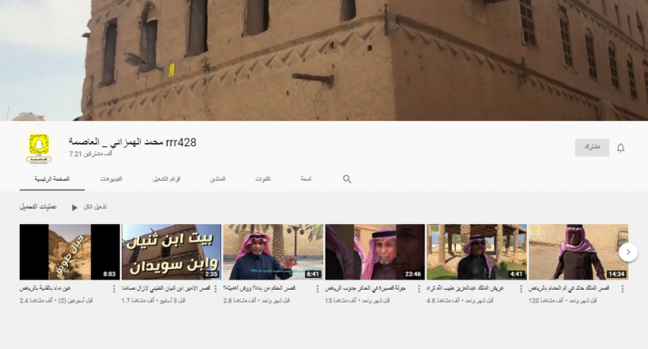Go to the القنوات (Channels) tab
The width and height of the screenshot is (648, 349).
(262, 179)
